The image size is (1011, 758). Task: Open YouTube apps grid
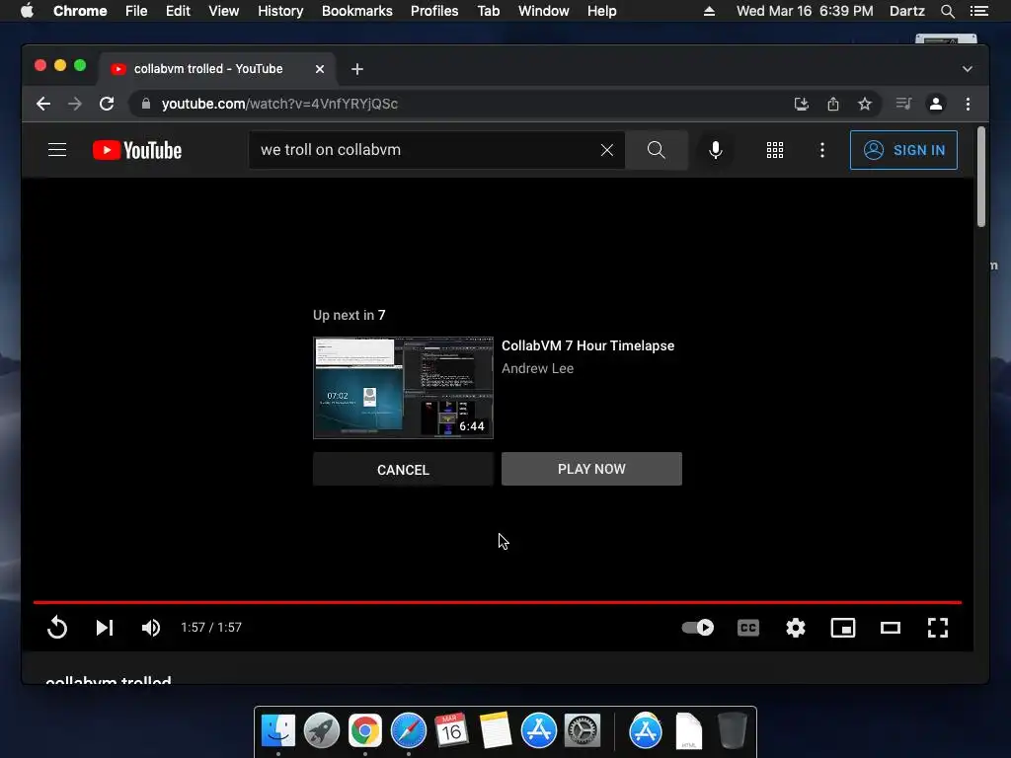click(x=774, y=150)
